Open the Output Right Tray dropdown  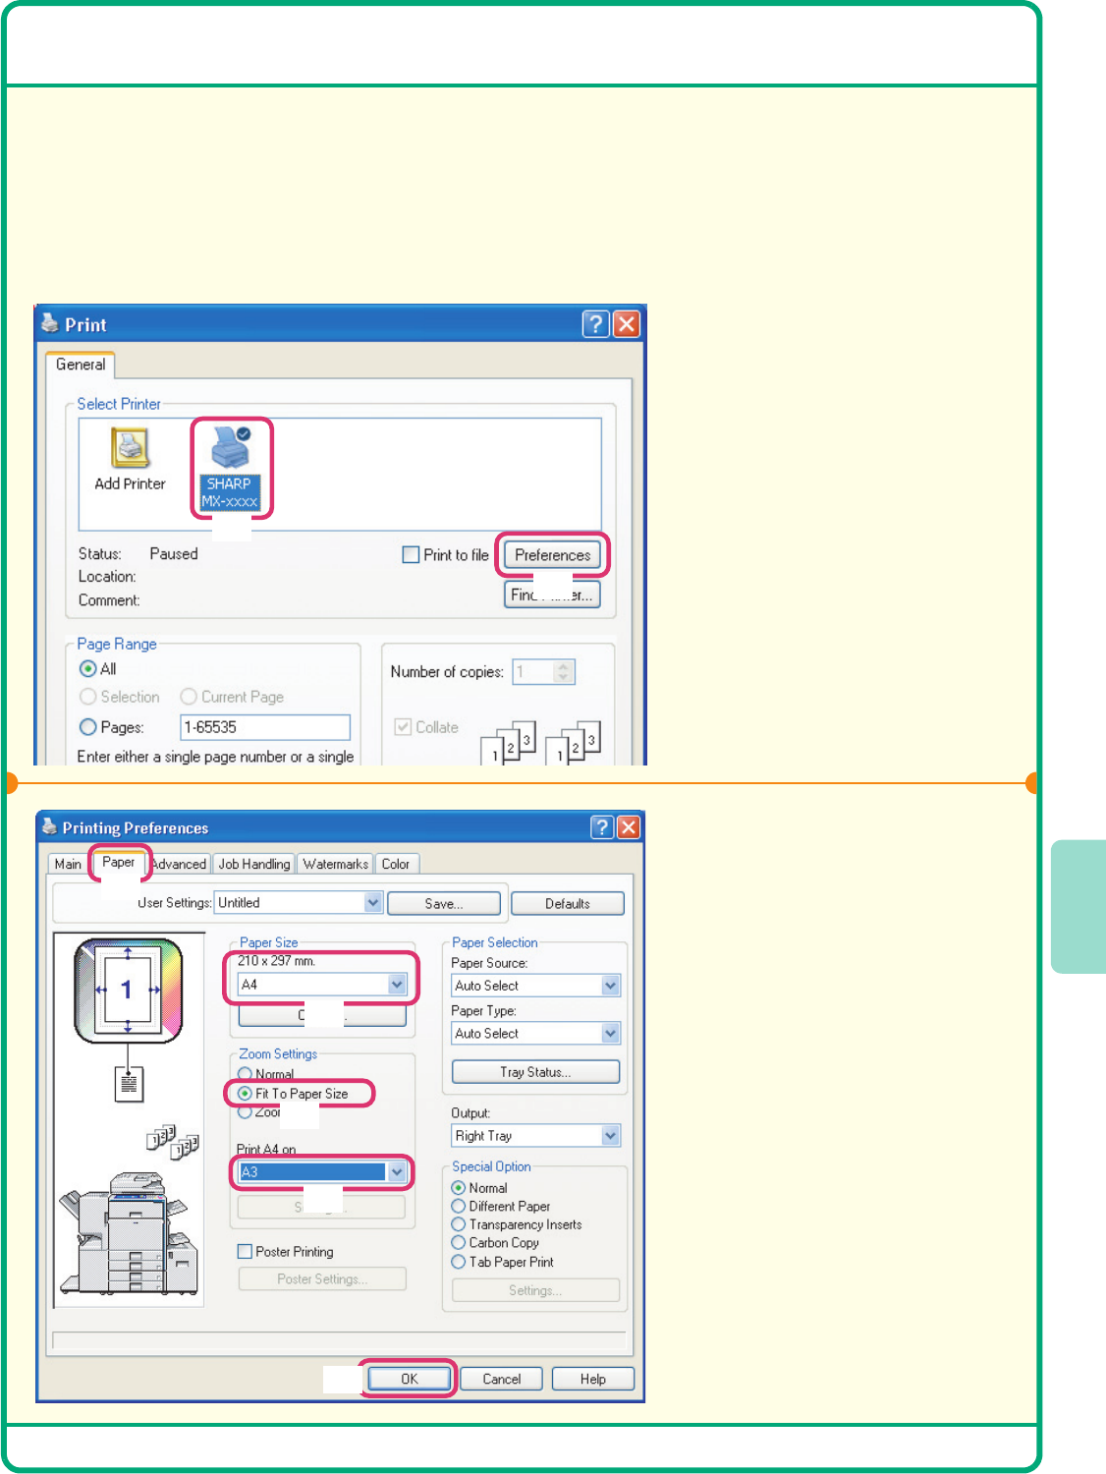pos(610,1136)
